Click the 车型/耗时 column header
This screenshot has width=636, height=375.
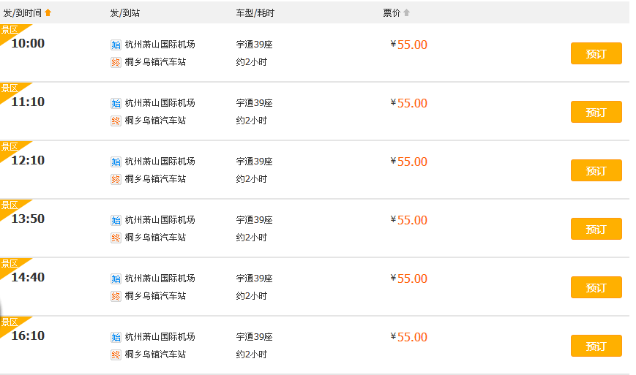point(255,12)
